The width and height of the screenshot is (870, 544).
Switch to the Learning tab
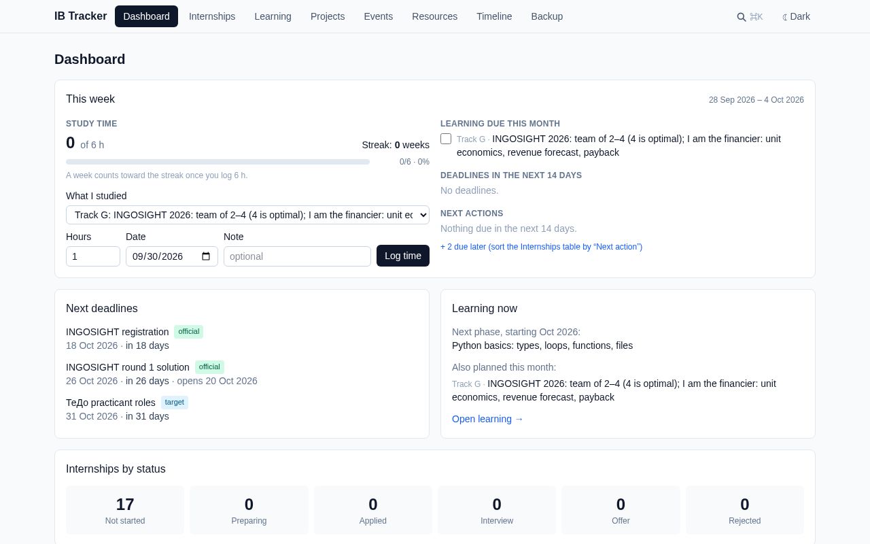tap(273, 16)
